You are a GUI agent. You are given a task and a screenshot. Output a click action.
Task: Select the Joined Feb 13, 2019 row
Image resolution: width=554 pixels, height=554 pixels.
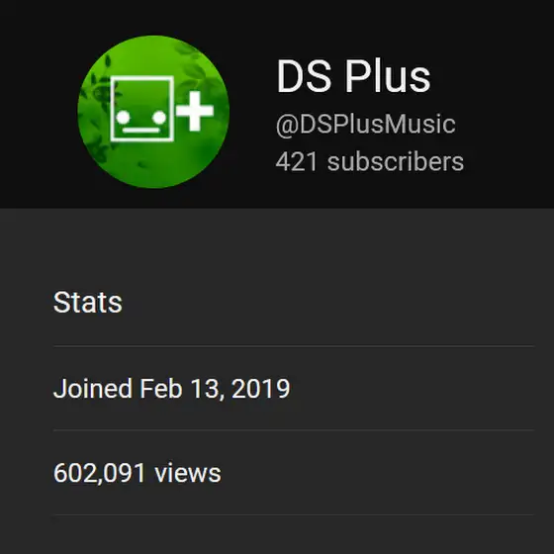(293, 388)
